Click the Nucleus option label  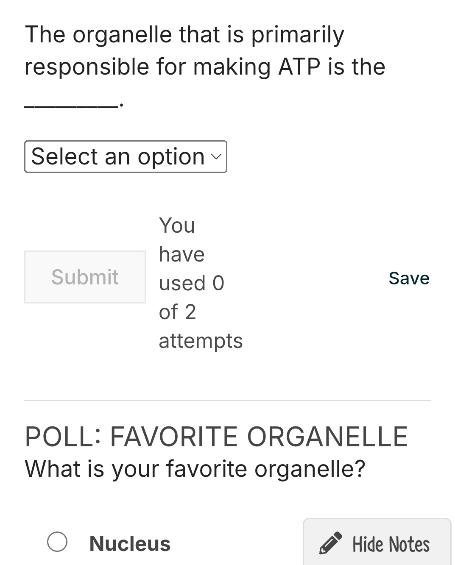130,544
